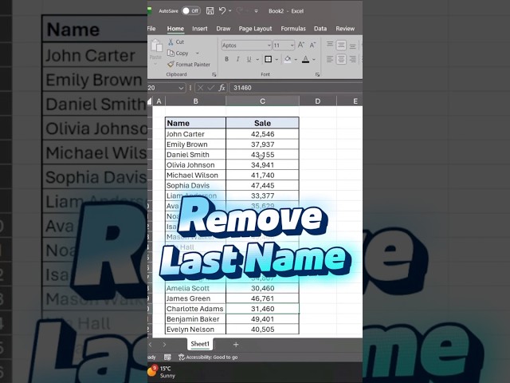Select the cell with 42,546
The width and height of the screenshot is (510, 383).
(262, 134)
